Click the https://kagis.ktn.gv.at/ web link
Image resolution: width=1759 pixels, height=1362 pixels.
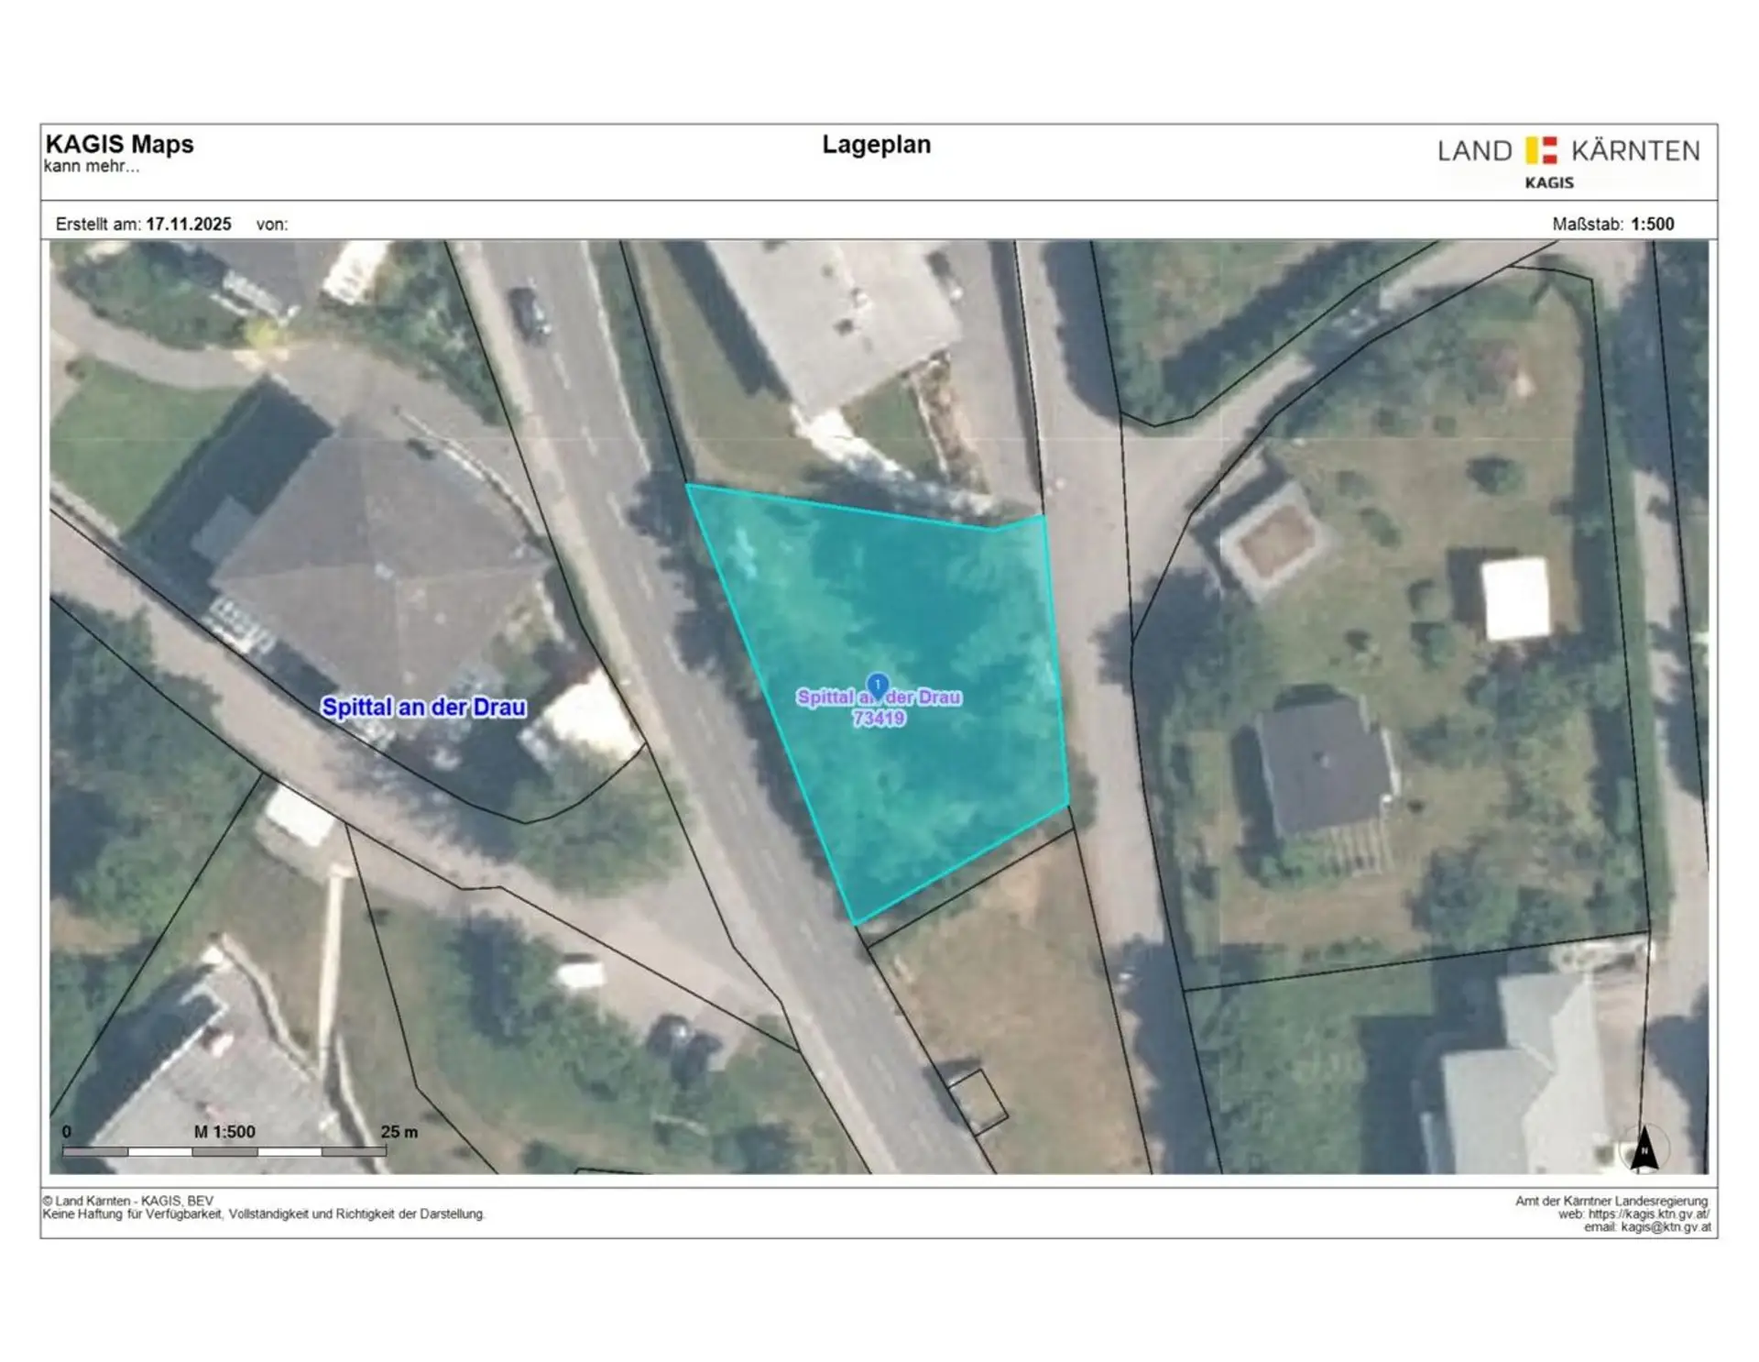click(x=1648, y=1214)
